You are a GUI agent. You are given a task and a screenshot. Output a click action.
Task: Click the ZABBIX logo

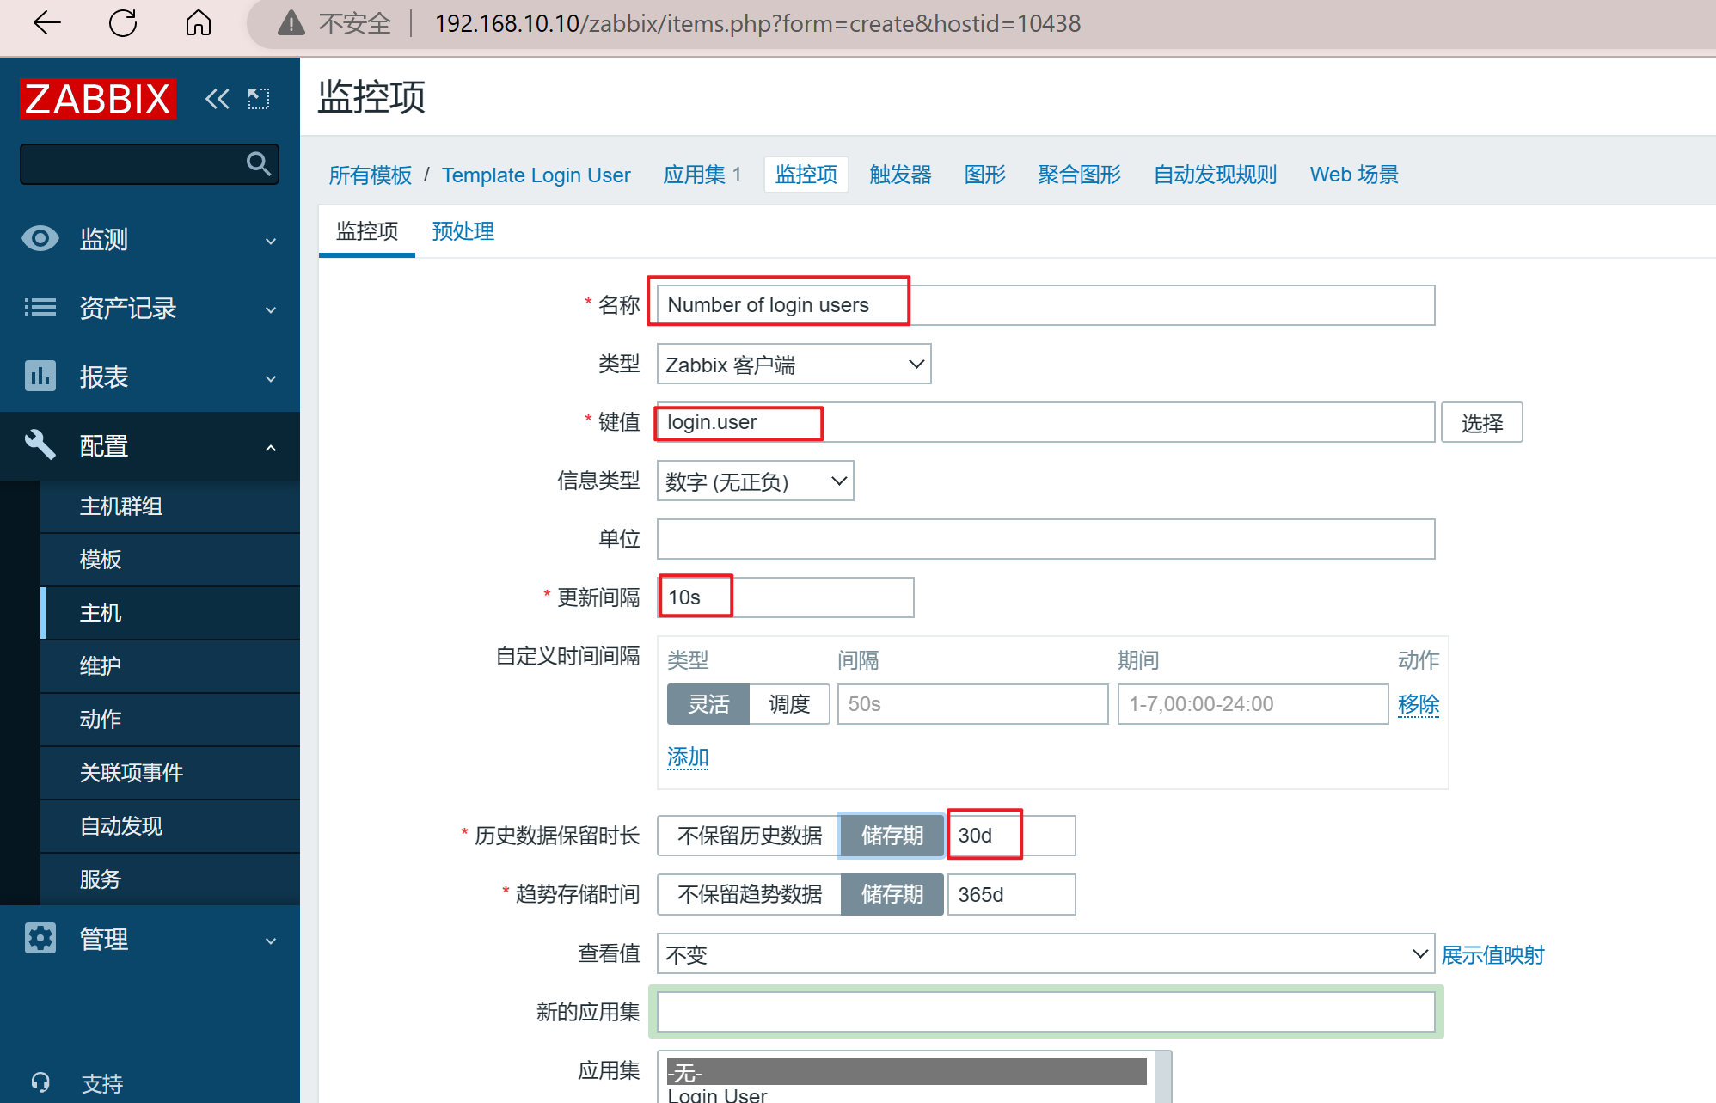point(98,99)
